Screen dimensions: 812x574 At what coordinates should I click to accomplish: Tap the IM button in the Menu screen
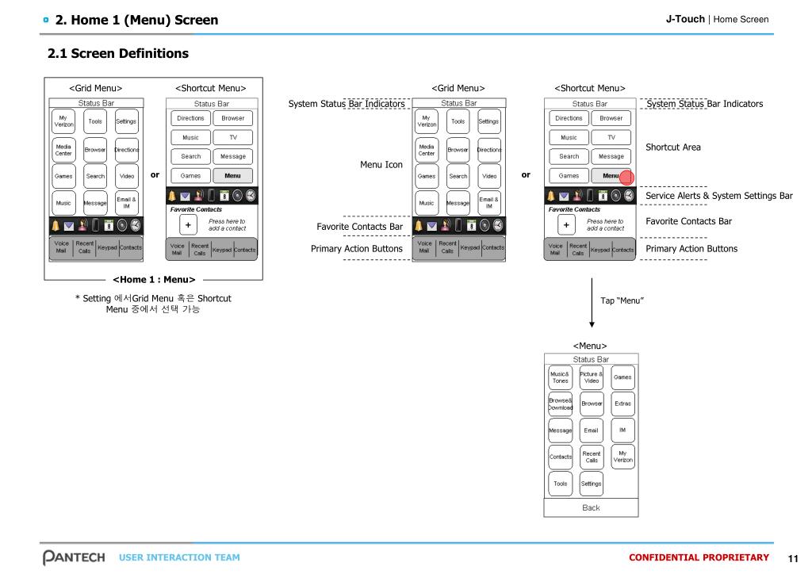(623, 430)
